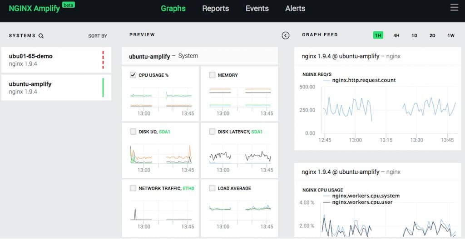The height and width of the screenshot is (239, 465).
Task: Select the ubu01-65-demo system
Action: [x=56, y=60]
